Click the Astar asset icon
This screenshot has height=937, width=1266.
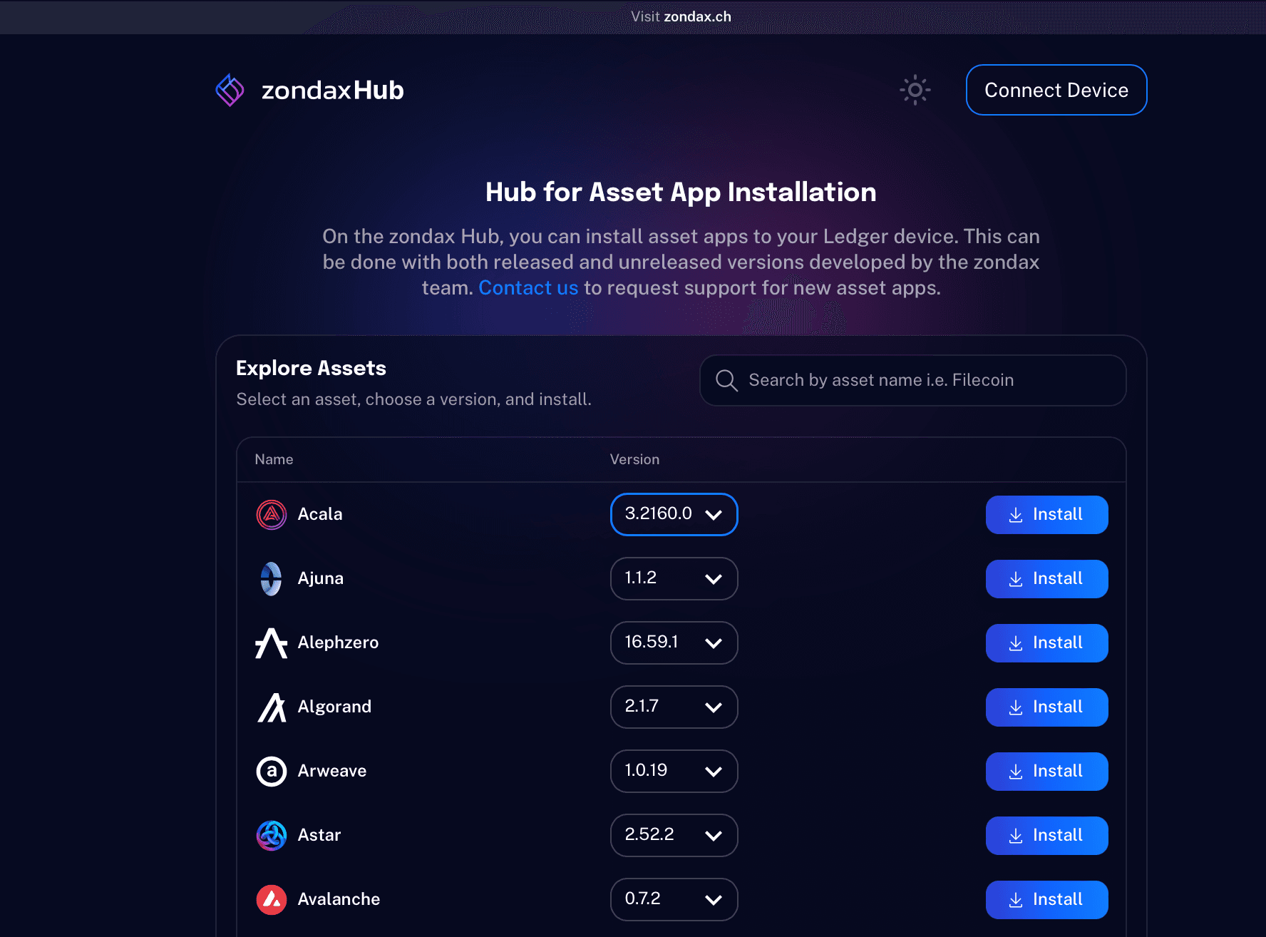(x=272, y=836)
